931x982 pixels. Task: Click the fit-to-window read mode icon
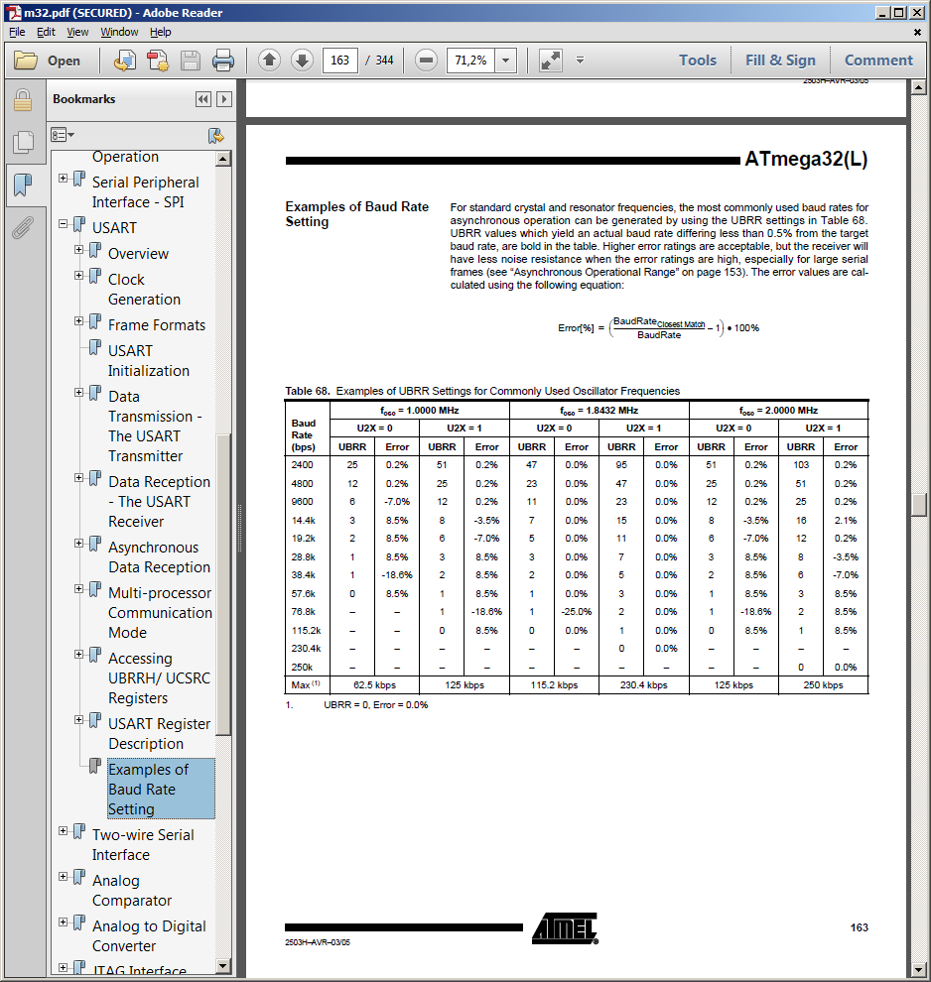551,61
